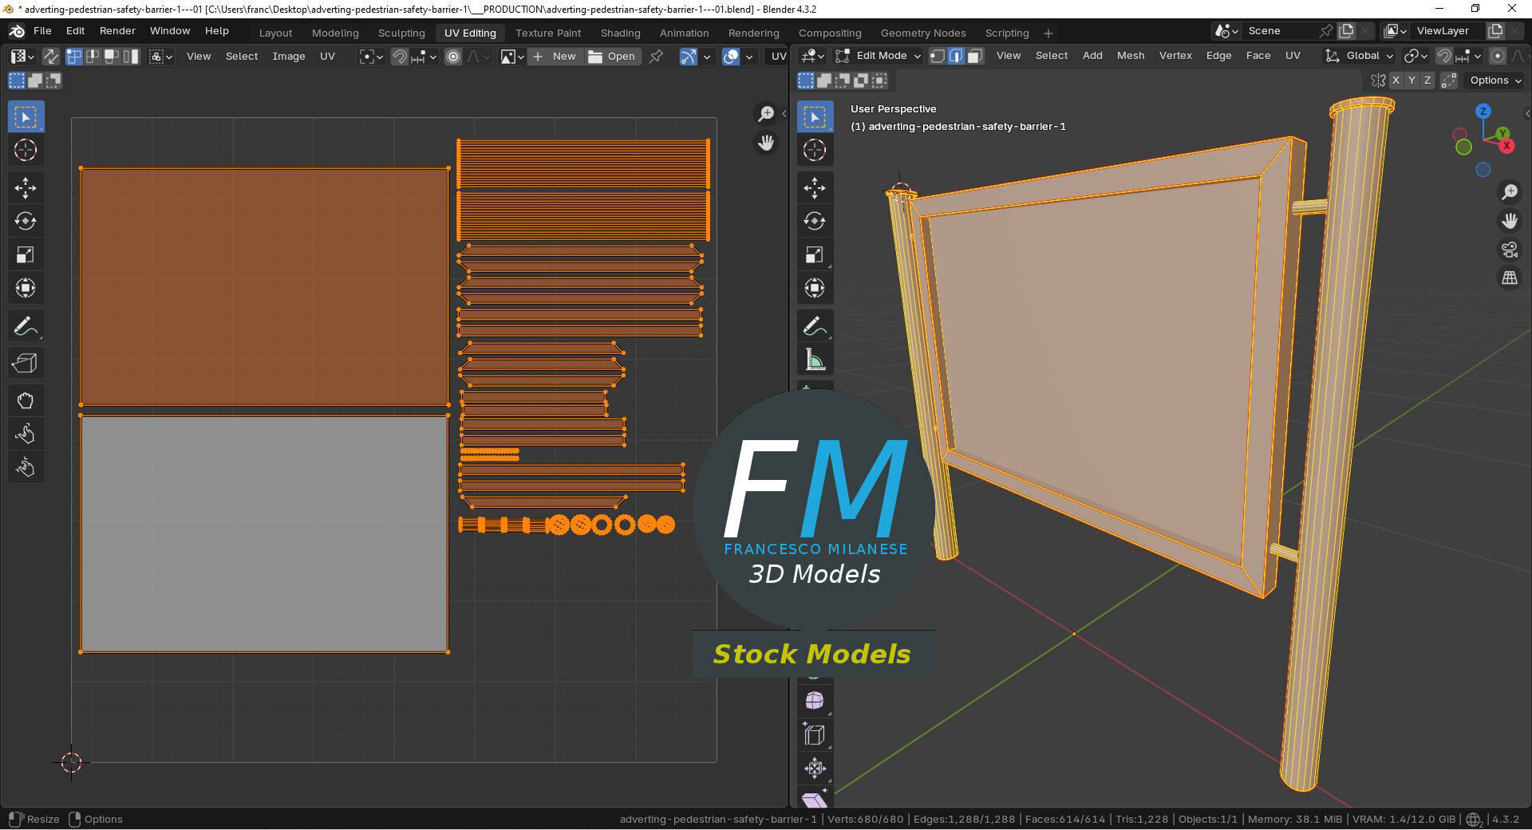Switch to the Texture Paint workspace tab
The height and width of the screenshot is (830, 1532).
point(548,33)
